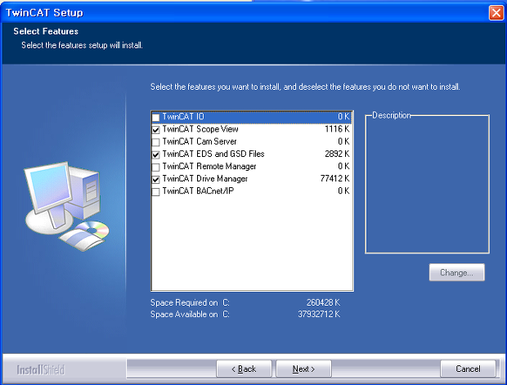The image size is (507, 385).
Task: Cancel the TwinCAT setup
Action: click(x=468, y=369)
